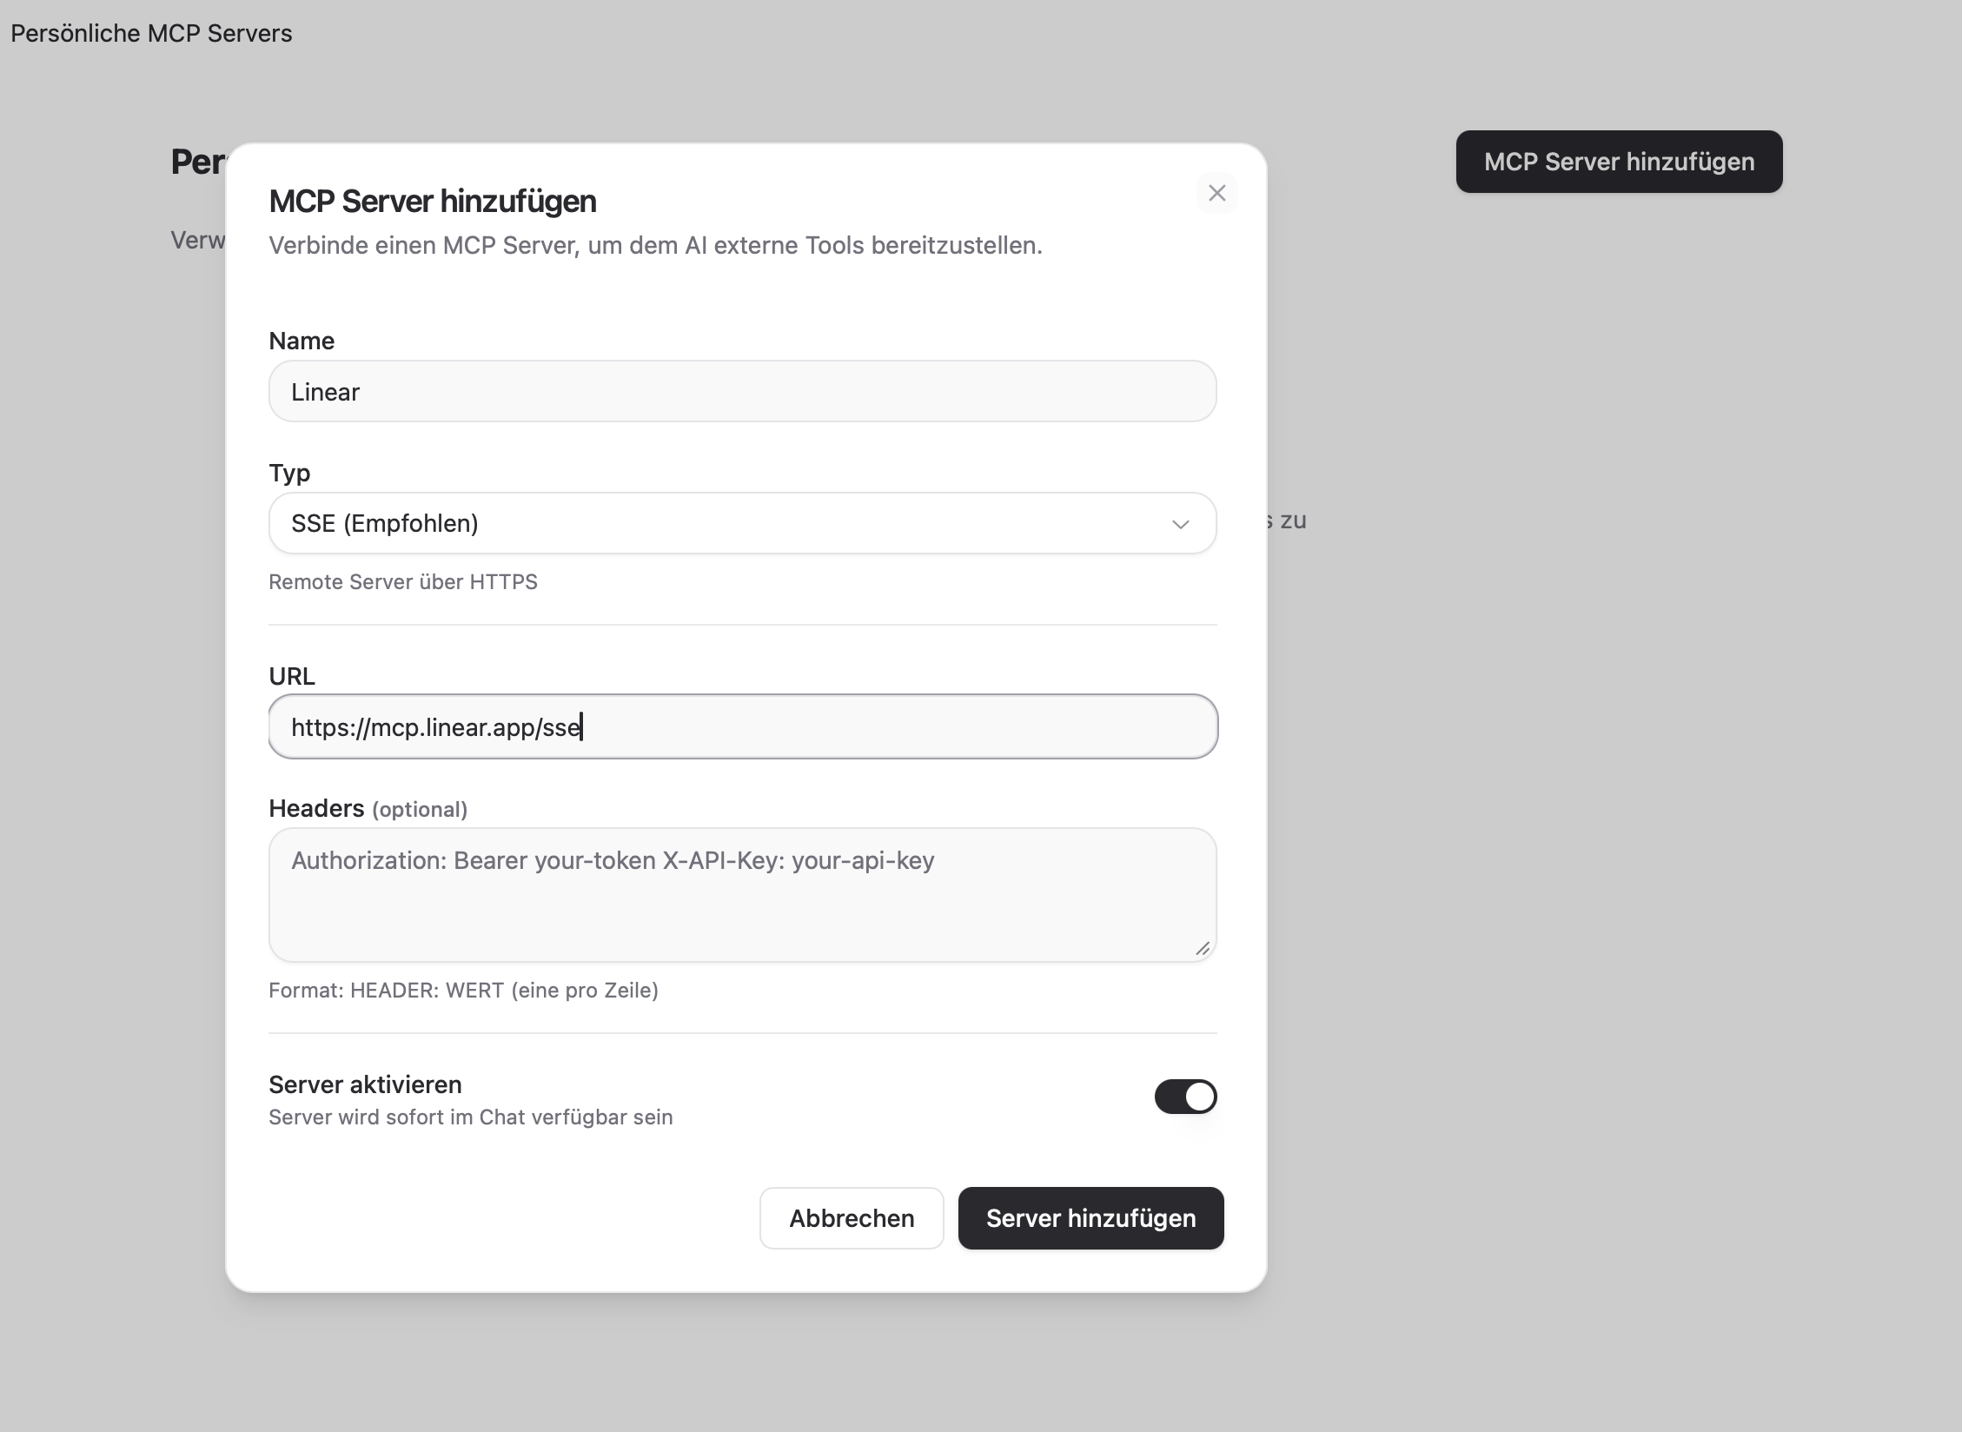Image resolution: width=1962 pixels, height=1432 pixels.
Task: Close the dialog using the X icon
Action: pyautogui.click(x=1216, y=193)
